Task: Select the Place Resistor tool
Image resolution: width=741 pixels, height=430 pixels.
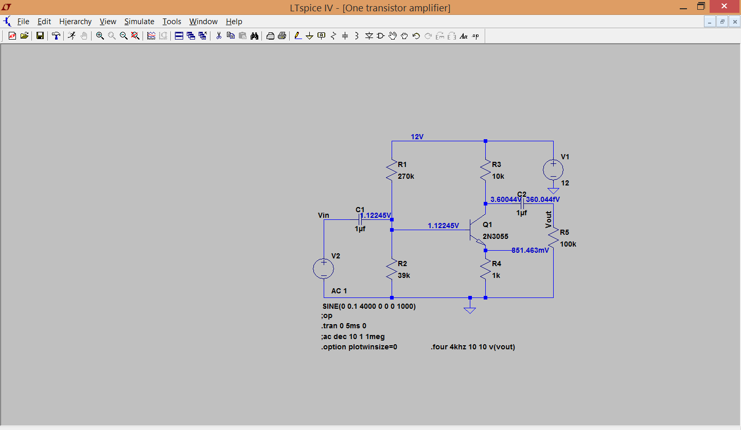Action: pos(333,35)
